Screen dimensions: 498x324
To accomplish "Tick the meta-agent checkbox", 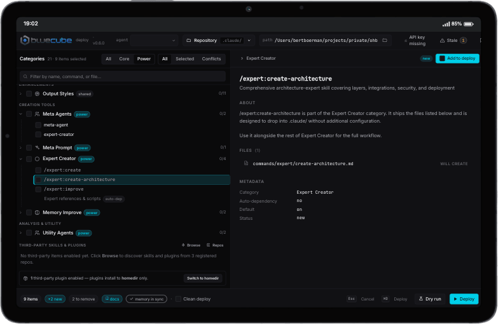I will coord(38,125).
